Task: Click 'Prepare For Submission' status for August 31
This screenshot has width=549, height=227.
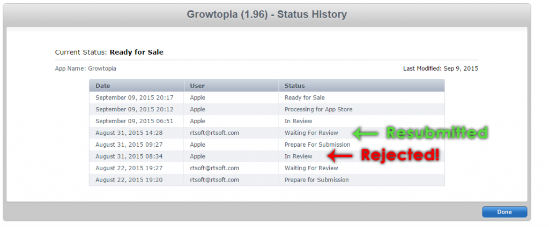Action: (x=317, y=145)
